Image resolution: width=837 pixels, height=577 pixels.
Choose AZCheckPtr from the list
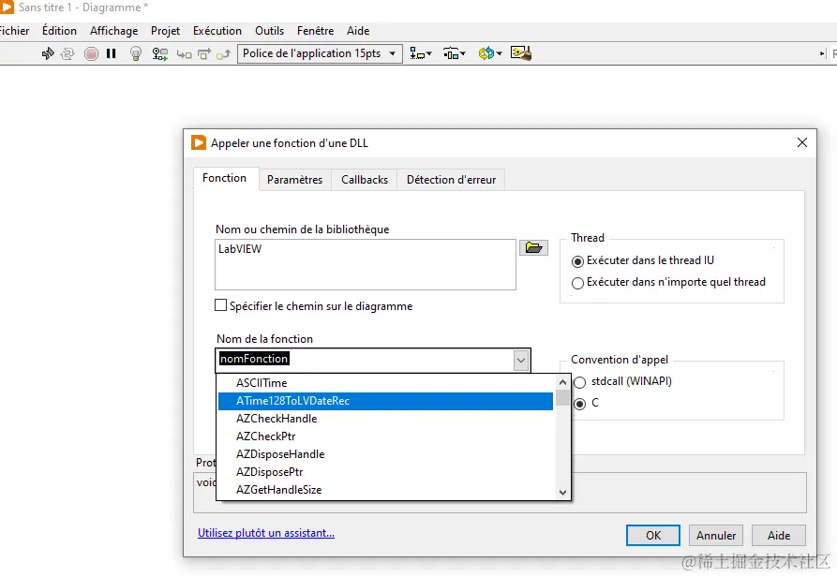point(385,436)
